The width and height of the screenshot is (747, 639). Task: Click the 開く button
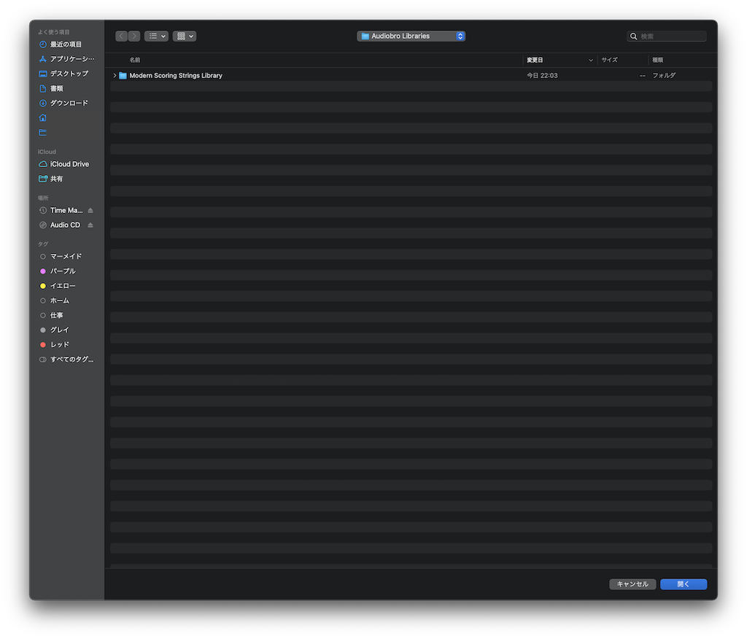coord(684,584)
